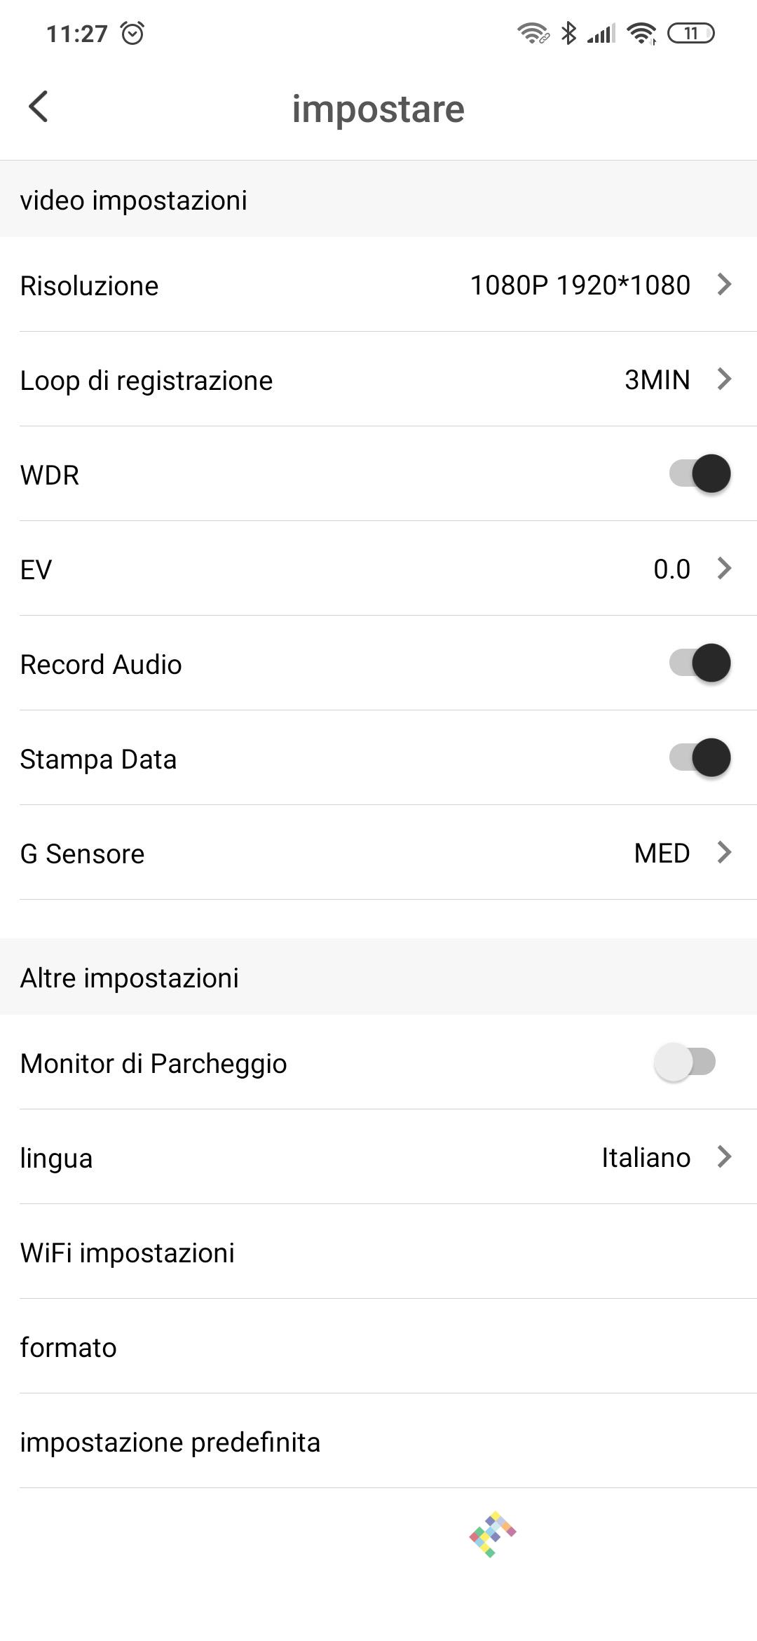Tap the WiFi icon beside the battery

tap(641, 33)
